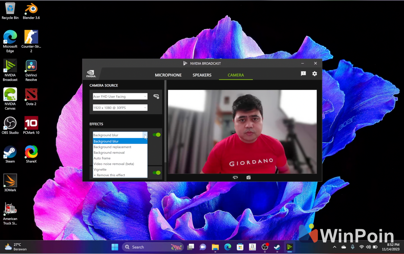Click the feedback icon in NVIDIA Broadcast
Viewport: 404px width, 254px height.
pyautogui.click(x=303, y=74)
